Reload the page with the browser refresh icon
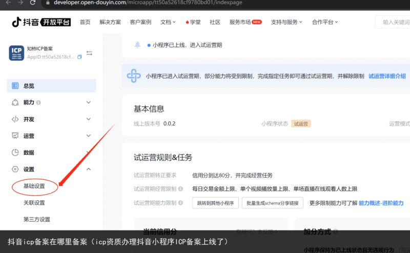410x253 pixels. coord(33,3)
